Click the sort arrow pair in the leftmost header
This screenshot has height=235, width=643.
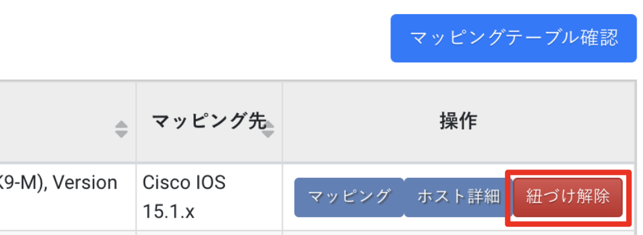tap(121, 130)
